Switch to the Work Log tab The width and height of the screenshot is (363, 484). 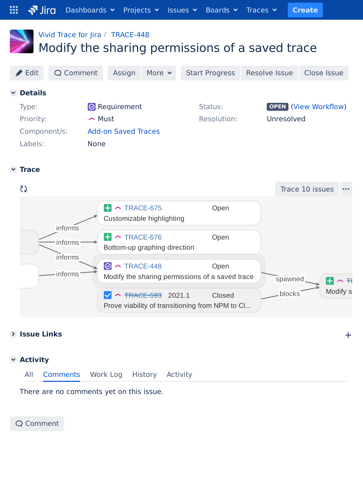click(x=106, y=375)
